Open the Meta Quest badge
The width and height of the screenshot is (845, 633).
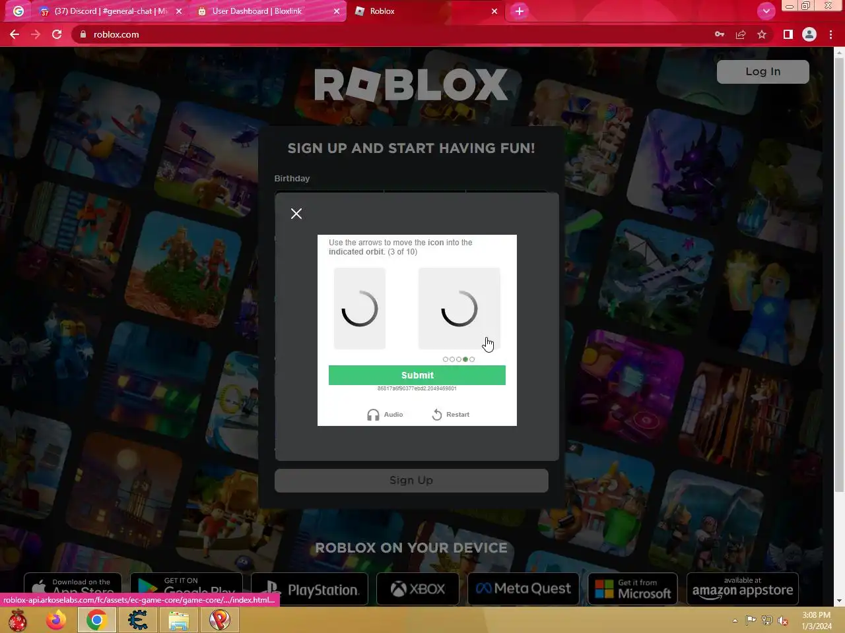point(524,589)
